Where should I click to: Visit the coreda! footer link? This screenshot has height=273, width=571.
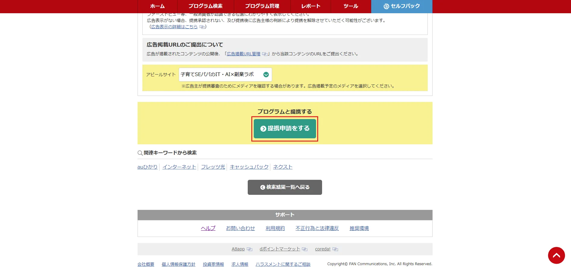point(323,249)
